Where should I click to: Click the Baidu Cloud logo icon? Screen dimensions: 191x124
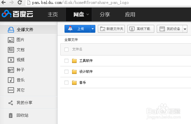(x=6, y=14)
